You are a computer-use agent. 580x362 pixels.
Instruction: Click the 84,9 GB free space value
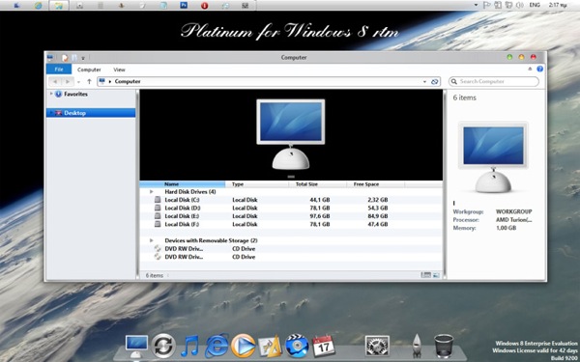(x=378, y=216)
